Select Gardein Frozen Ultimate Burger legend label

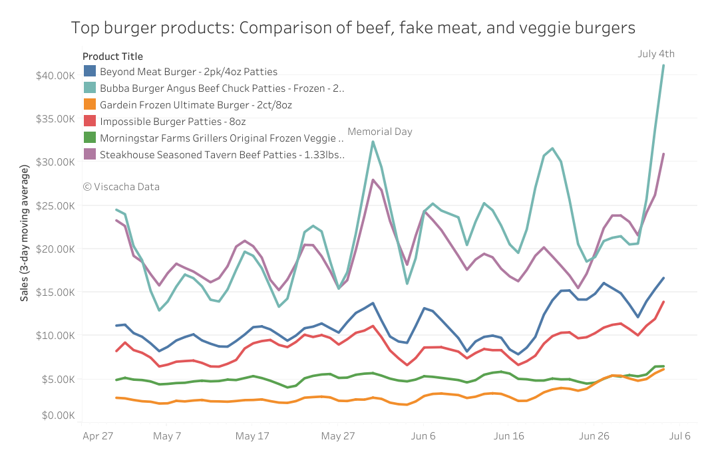point(196,105)
